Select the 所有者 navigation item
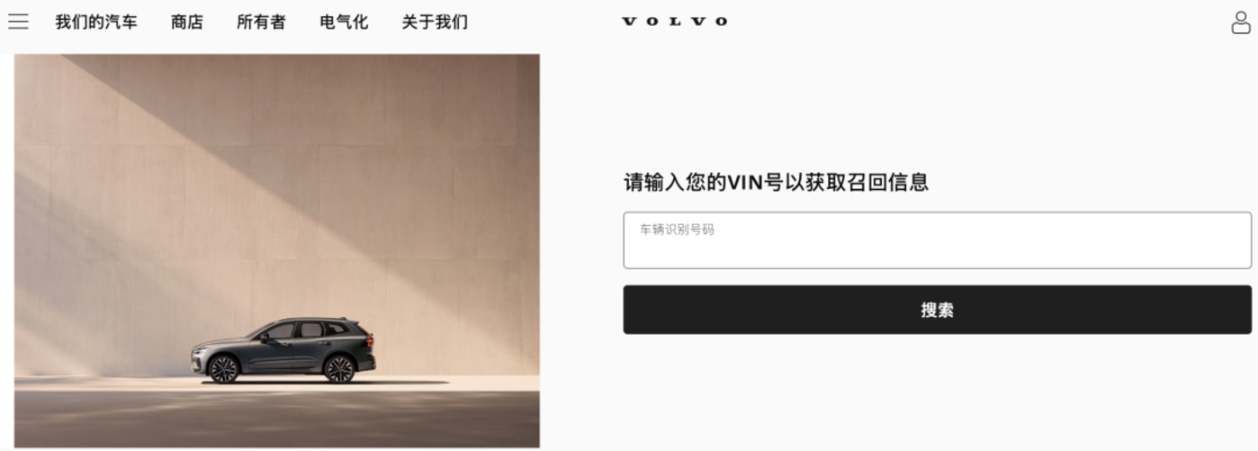 [261, 22]
